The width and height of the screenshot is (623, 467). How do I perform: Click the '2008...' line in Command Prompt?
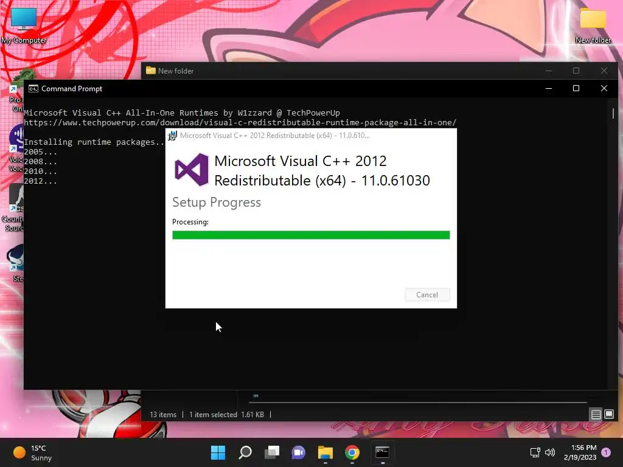41,162
